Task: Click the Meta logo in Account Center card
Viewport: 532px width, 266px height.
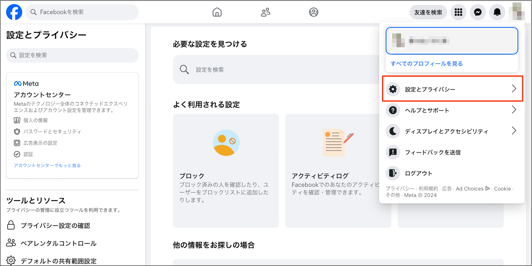Action: click(26, 84)
